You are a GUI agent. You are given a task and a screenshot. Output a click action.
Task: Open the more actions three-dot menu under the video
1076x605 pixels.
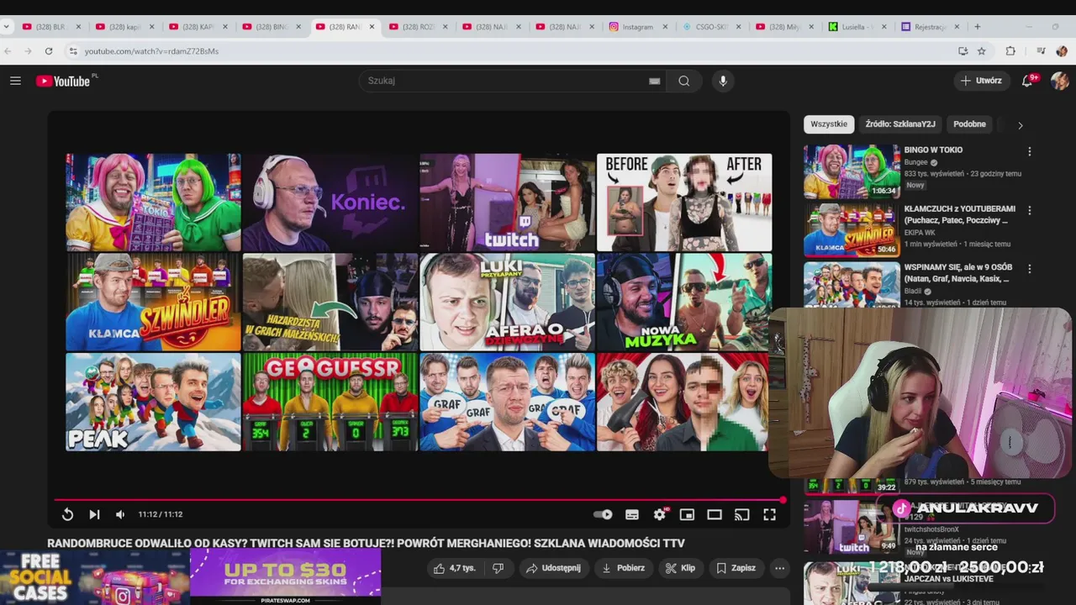tap(779, 568)
